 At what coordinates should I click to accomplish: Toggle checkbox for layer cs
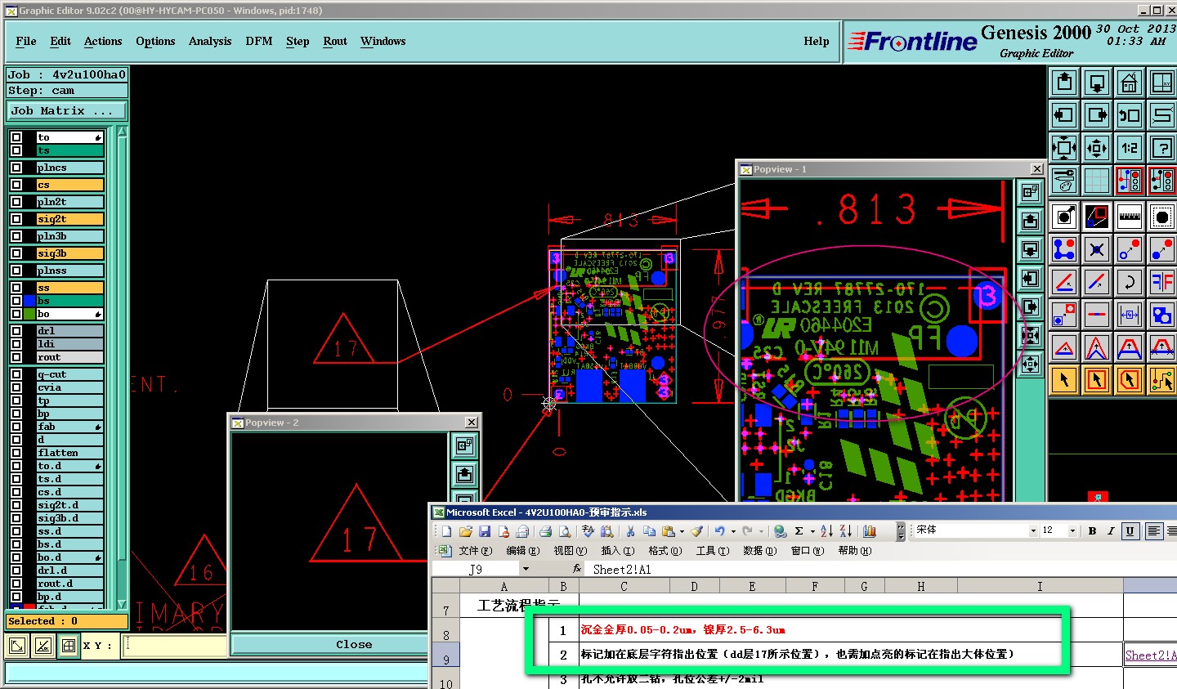(16, 185)
